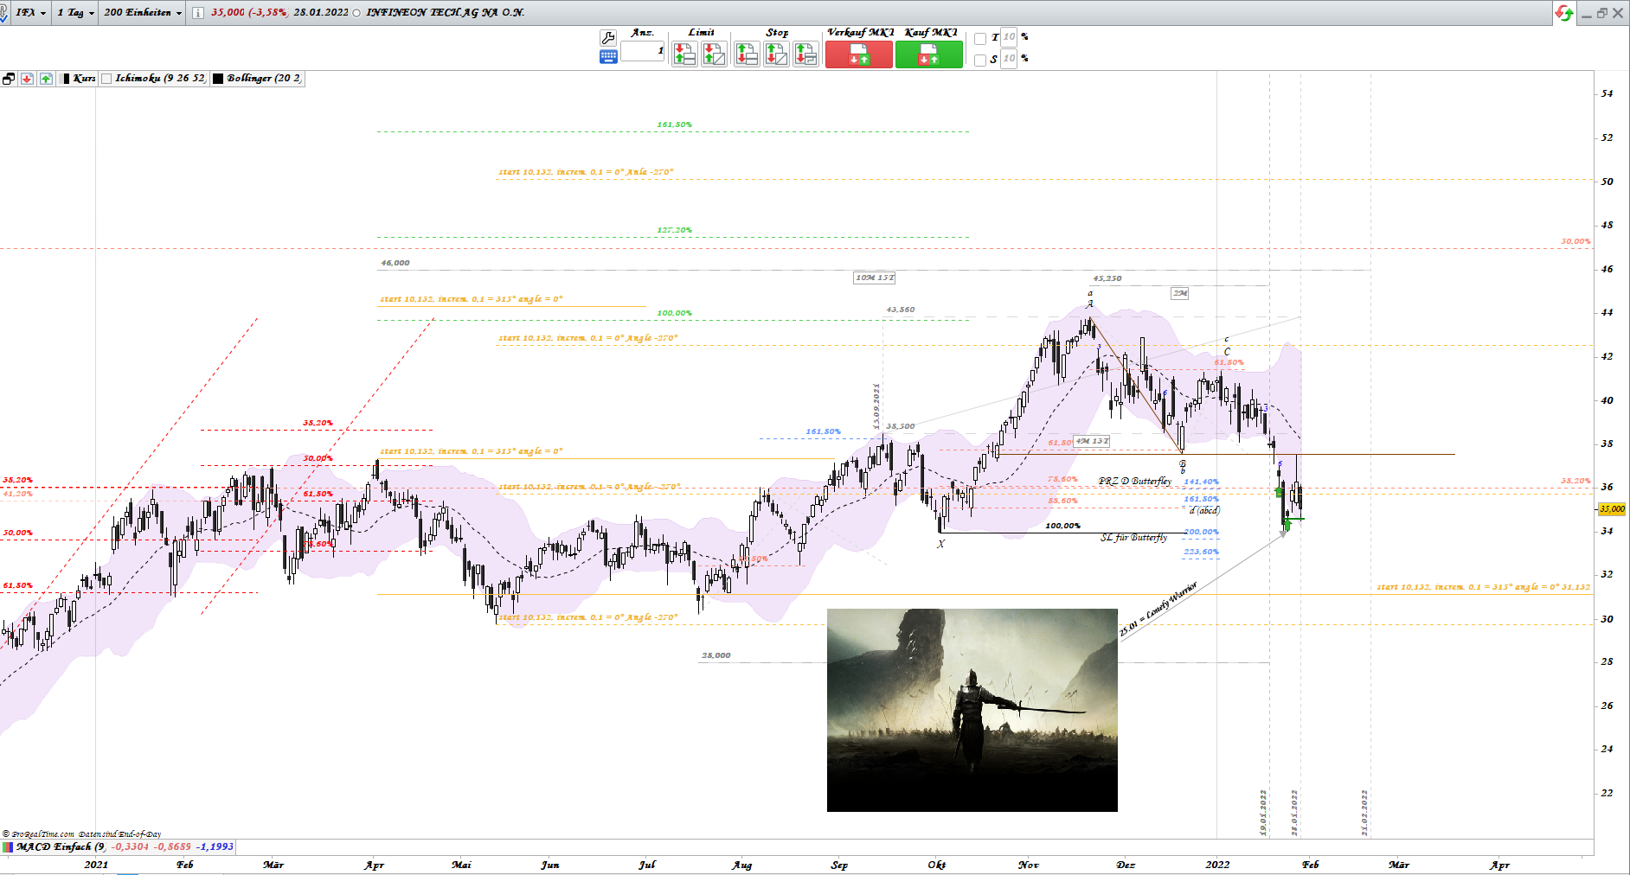Select the trailing Stop order icon

coord(805,54)
